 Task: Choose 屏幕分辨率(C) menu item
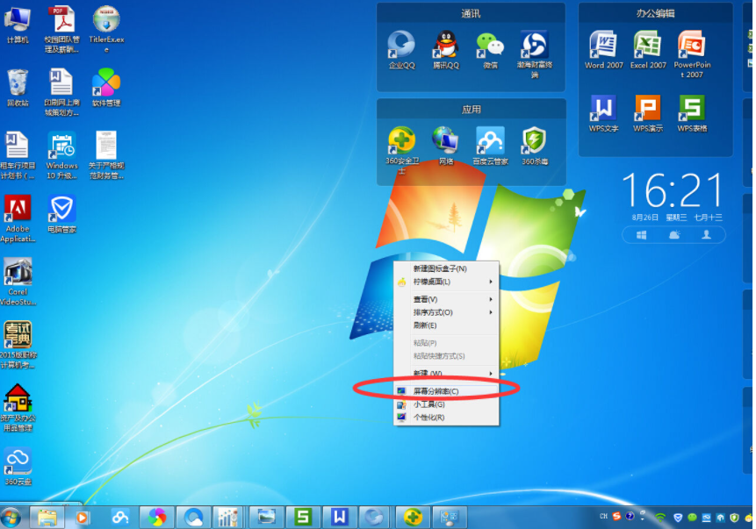coord(446,390)
